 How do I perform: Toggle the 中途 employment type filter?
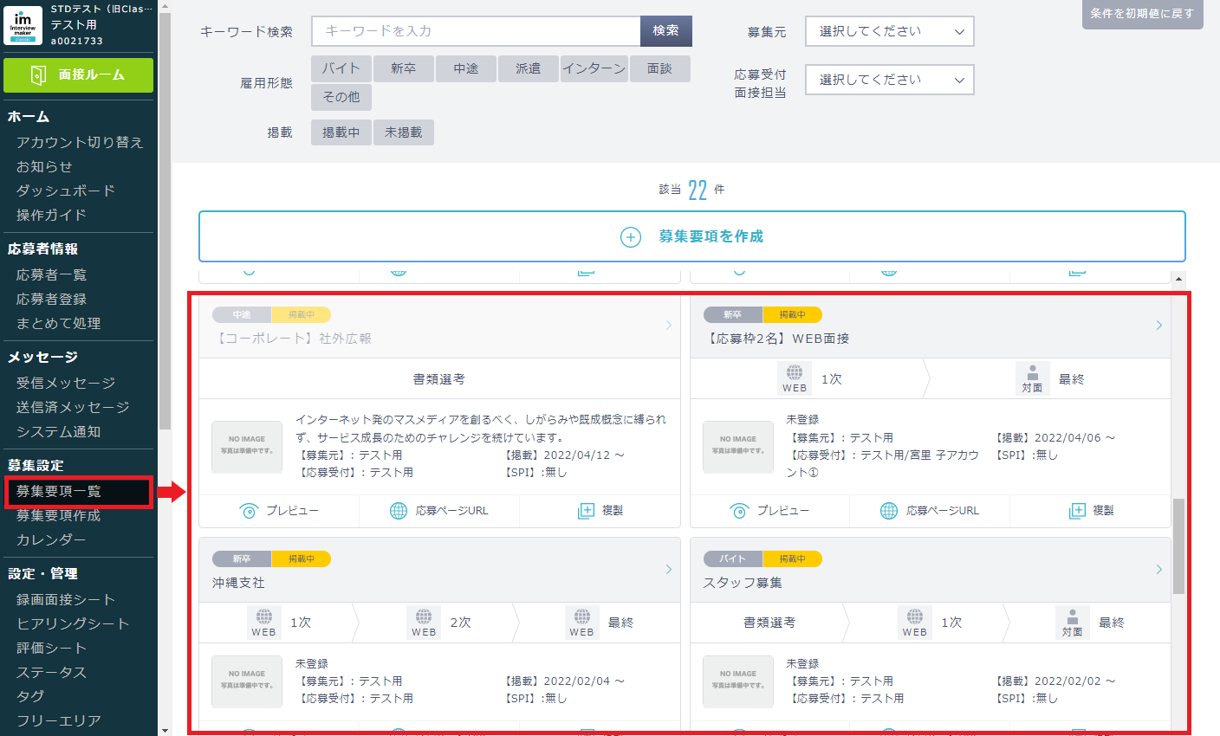pyautogui.click(x=466, y=68)
